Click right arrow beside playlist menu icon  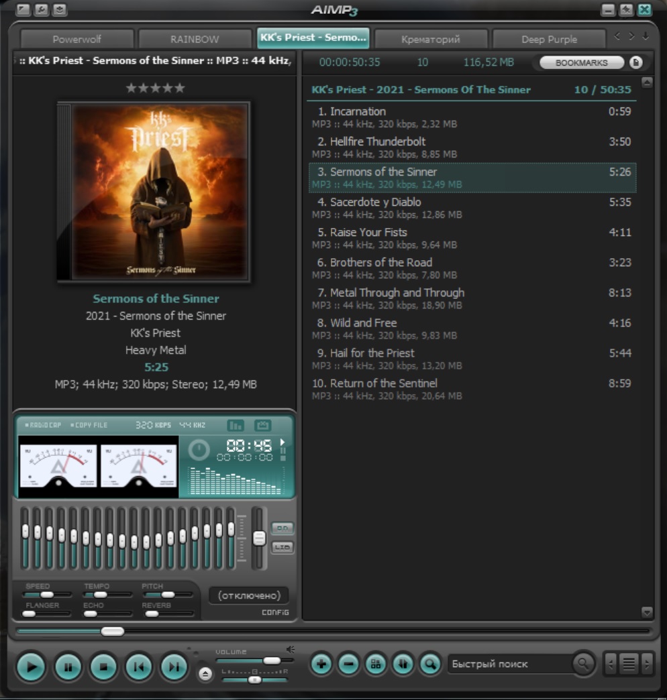click(x=647, y=664)
